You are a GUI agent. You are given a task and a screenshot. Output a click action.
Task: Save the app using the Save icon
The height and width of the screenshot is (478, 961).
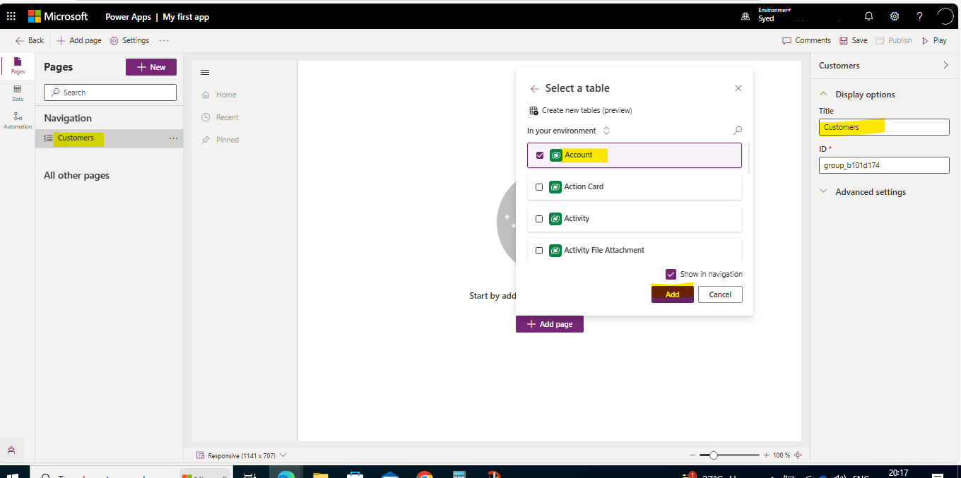847,40
